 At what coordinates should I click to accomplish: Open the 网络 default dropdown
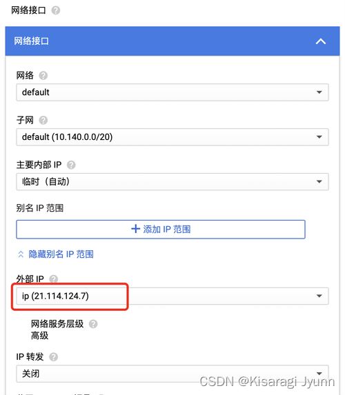pyautogui.click(x=172, y=92)
